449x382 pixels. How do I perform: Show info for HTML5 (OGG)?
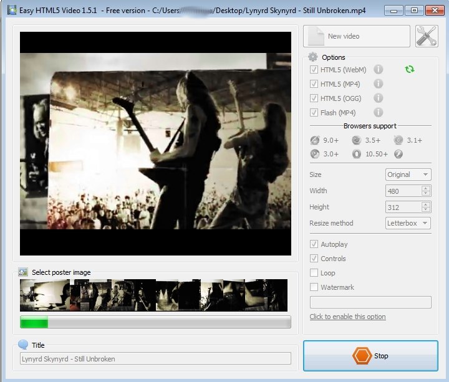[379, 98]
